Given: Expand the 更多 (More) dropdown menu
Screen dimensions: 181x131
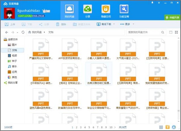Looking at the screenshot, I should [127, 24].
